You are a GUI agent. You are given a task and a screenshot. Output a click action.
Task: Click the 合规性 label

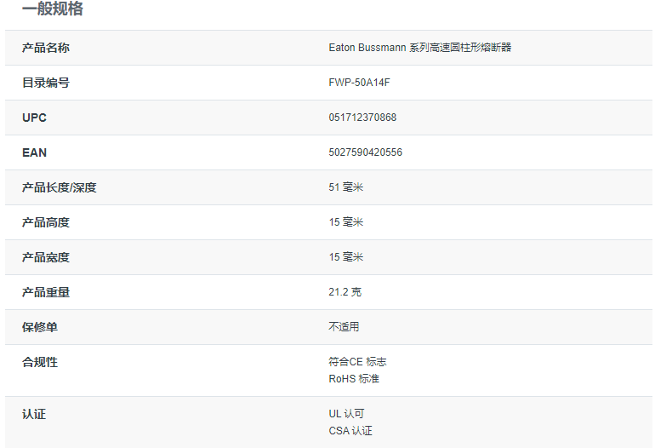pos(40,362)
